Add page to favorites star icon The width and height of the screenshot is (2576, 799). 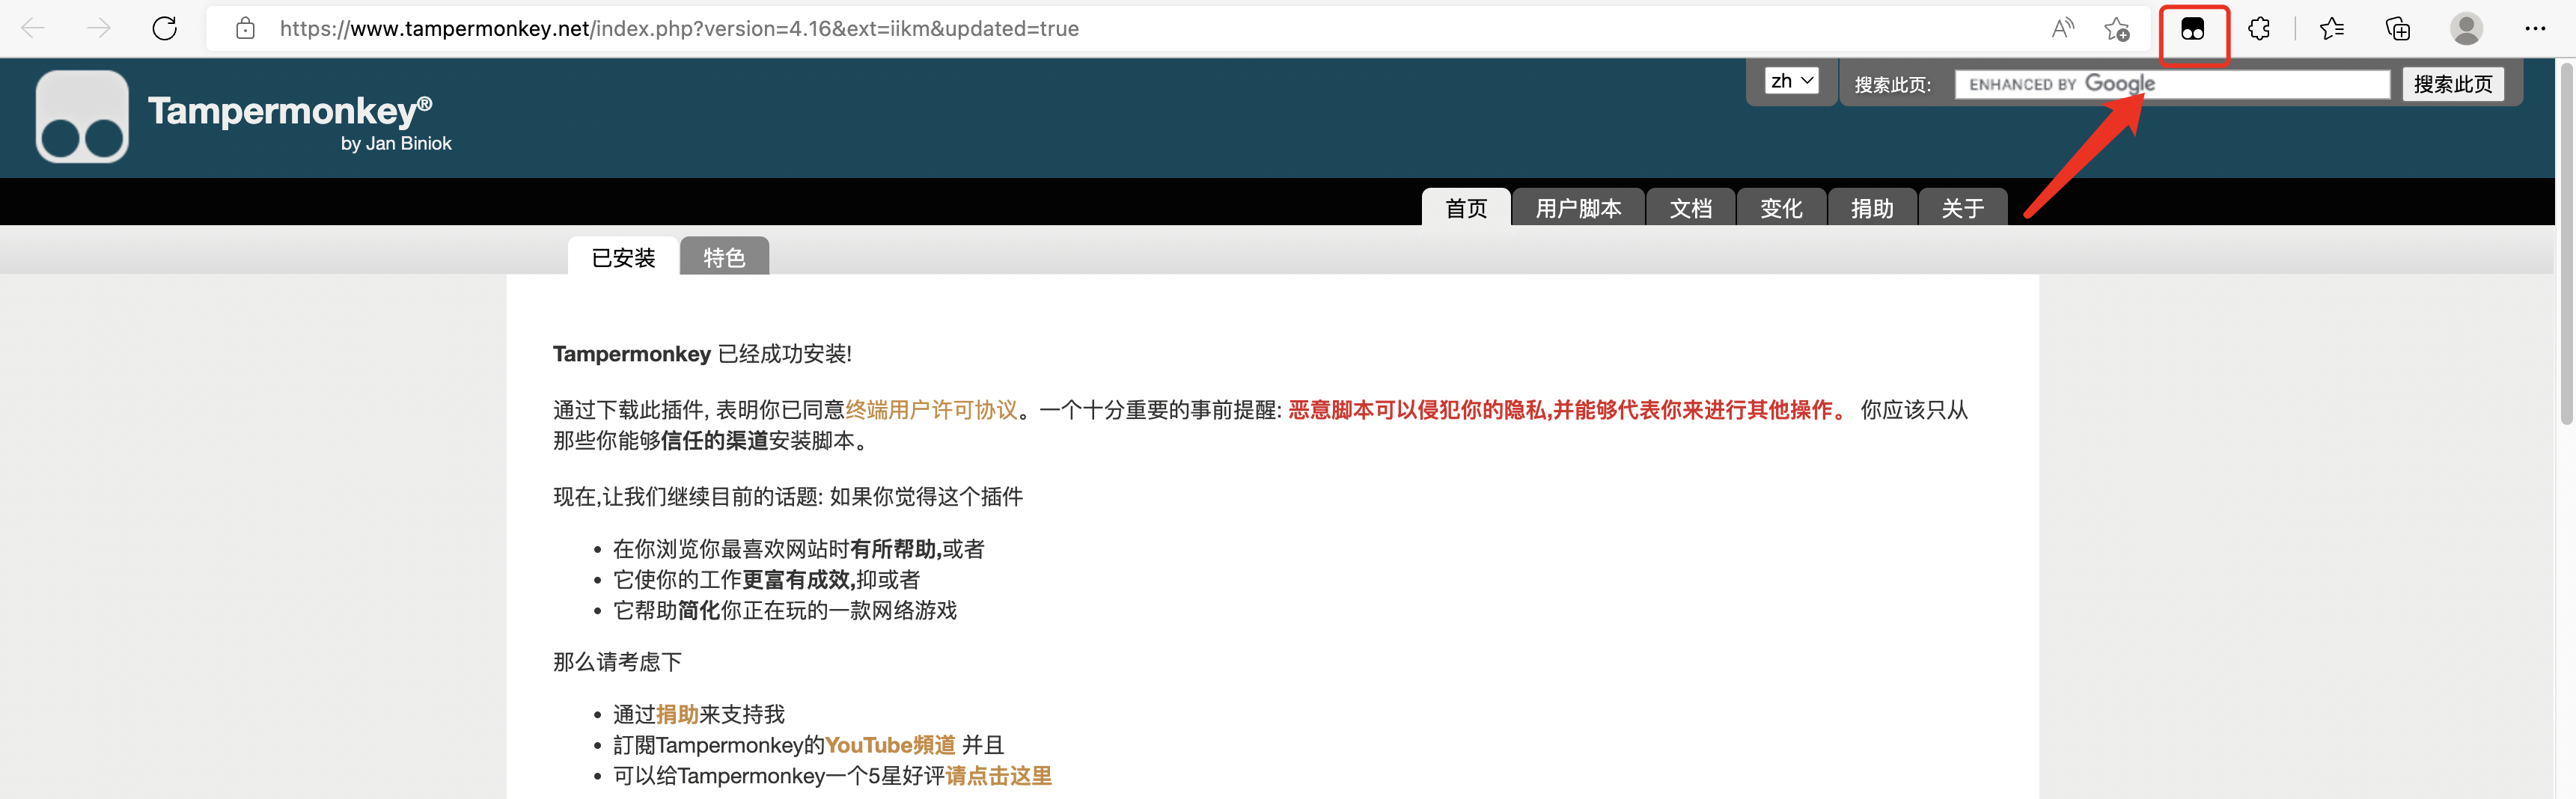tap(2117, 29)
